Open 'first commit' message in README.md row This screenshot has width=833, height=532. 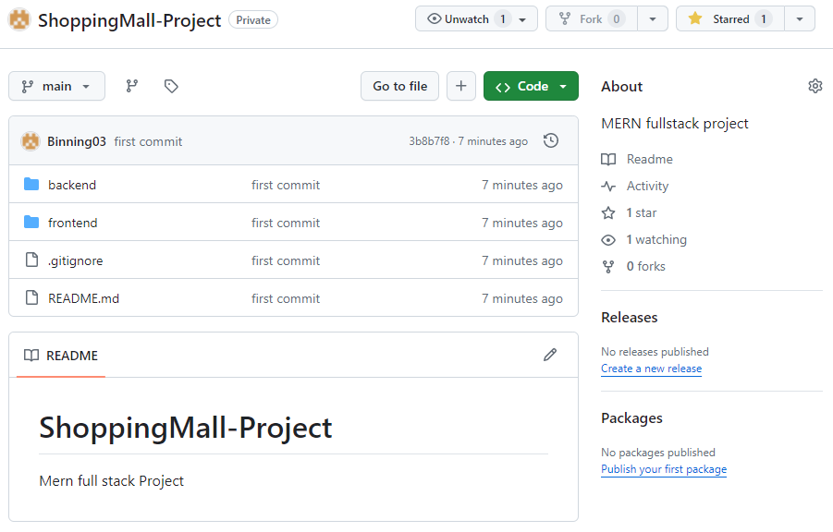click(x=286, y=298)
